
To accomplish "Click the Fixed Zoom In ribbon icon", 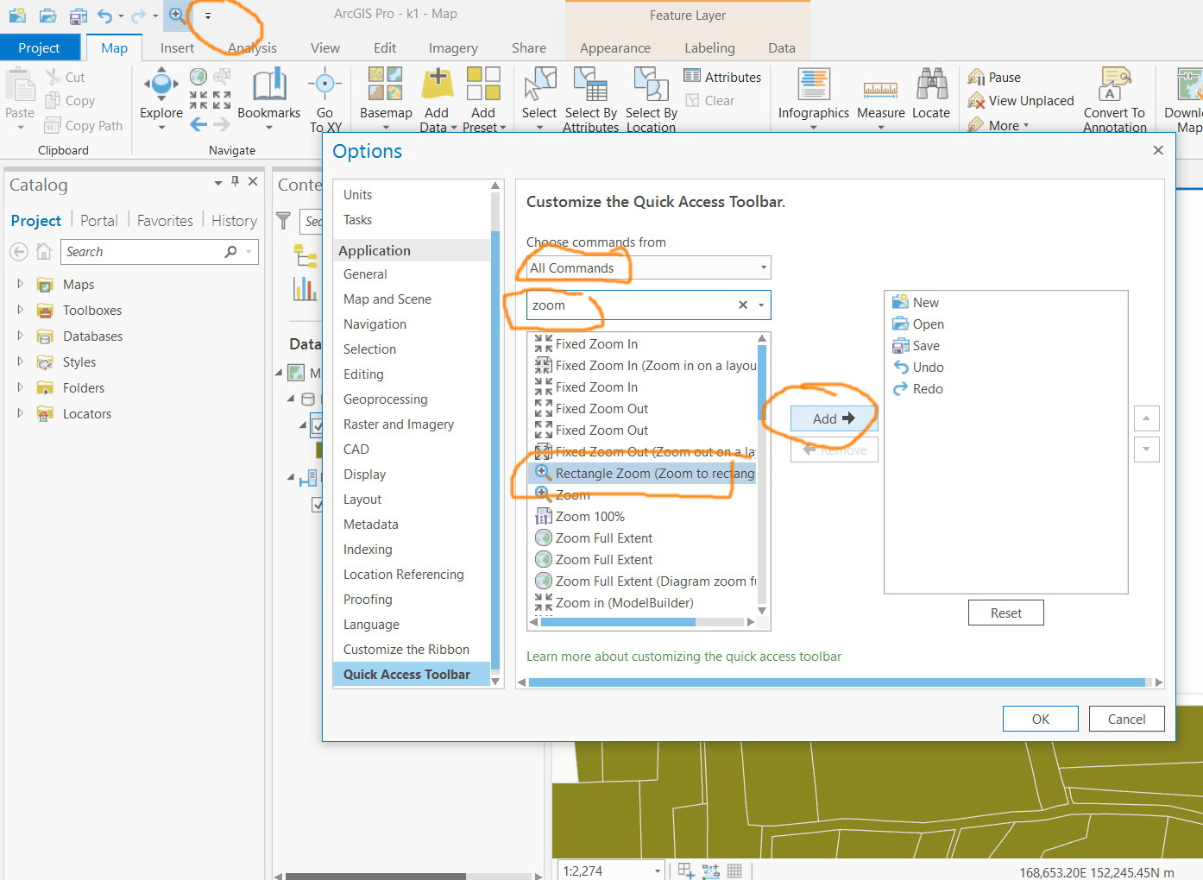I will (x=198, y=100).
